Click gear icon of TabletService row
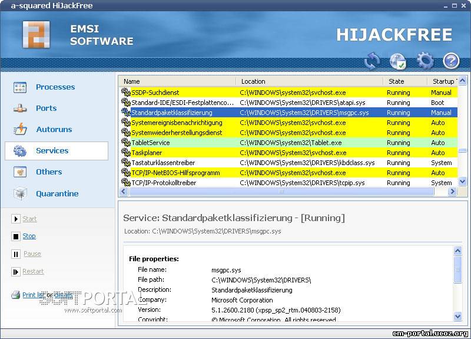The image size is (471, 339). [125, 142]
